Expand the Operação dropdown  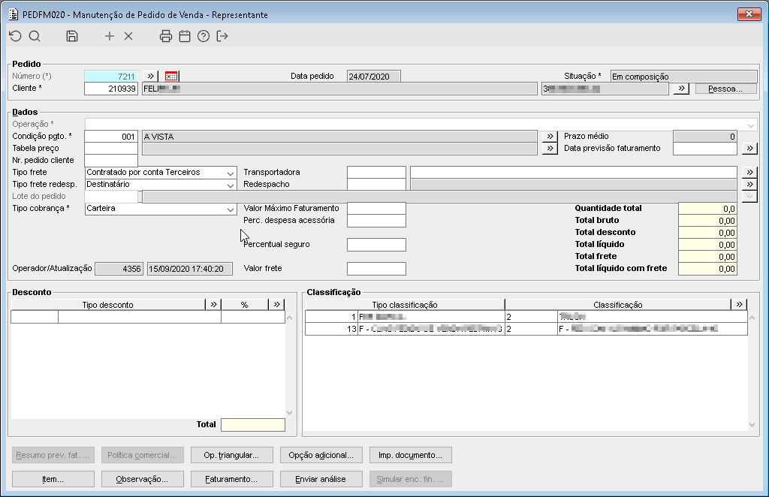coord(751,125)
